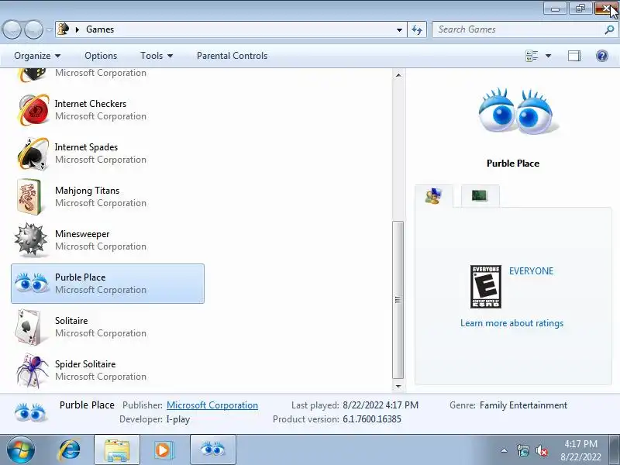Click the Purble Place title in list
Image resolution: width=620 pixels, height=465 pixels.
coord(81,277)
